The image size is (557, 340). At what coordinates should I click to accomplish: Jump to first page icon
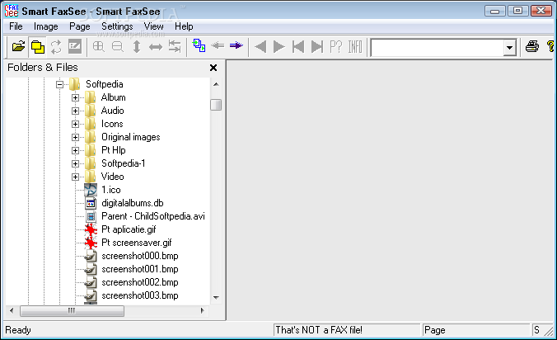pyautogui.click(x=298, y=46)
